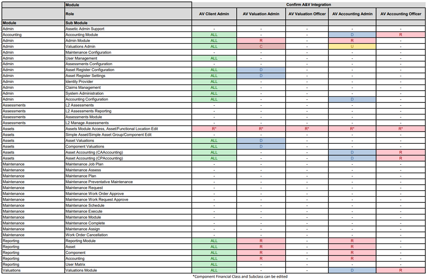Select Simple Asset/Simple Asset Group/Component Edit cell

pos(128,134)
